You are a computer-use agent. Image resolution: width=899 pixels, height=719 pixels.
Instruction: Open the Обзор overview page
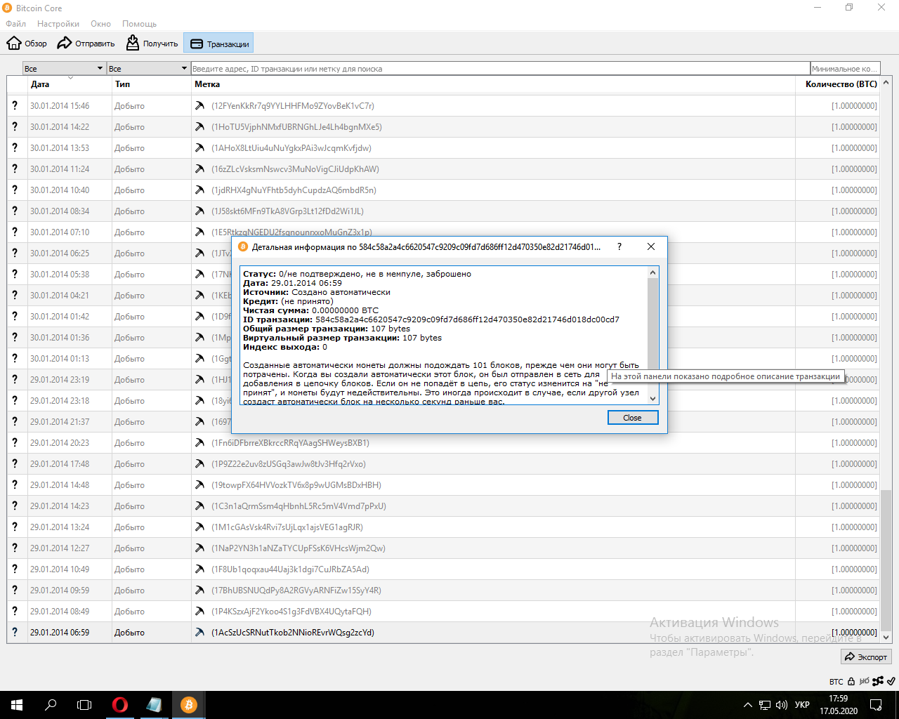coord(27,44)
